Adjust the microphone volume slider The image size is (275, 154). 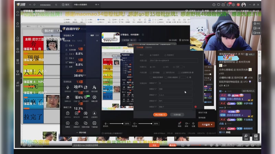pos(116,124)
